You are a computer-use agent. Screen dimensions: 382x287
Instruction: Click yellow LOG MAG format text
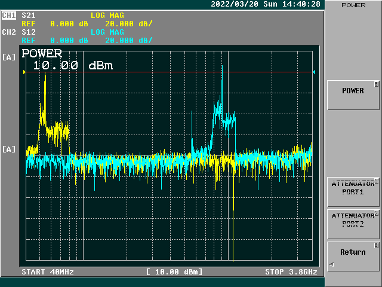tap(107, 16)
